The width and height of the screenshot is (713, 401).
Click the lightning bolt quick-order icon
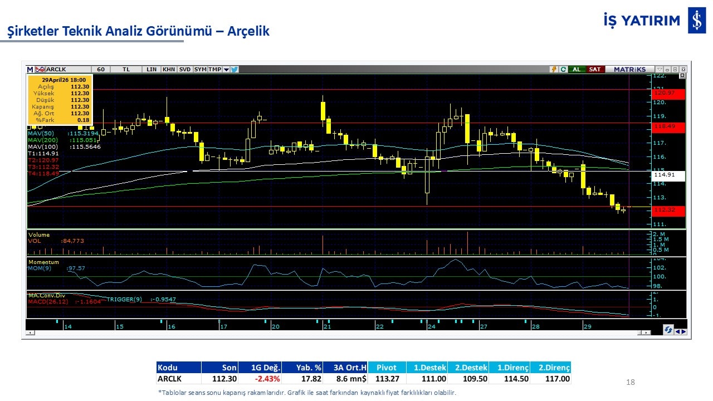click(x=554, y=70)
